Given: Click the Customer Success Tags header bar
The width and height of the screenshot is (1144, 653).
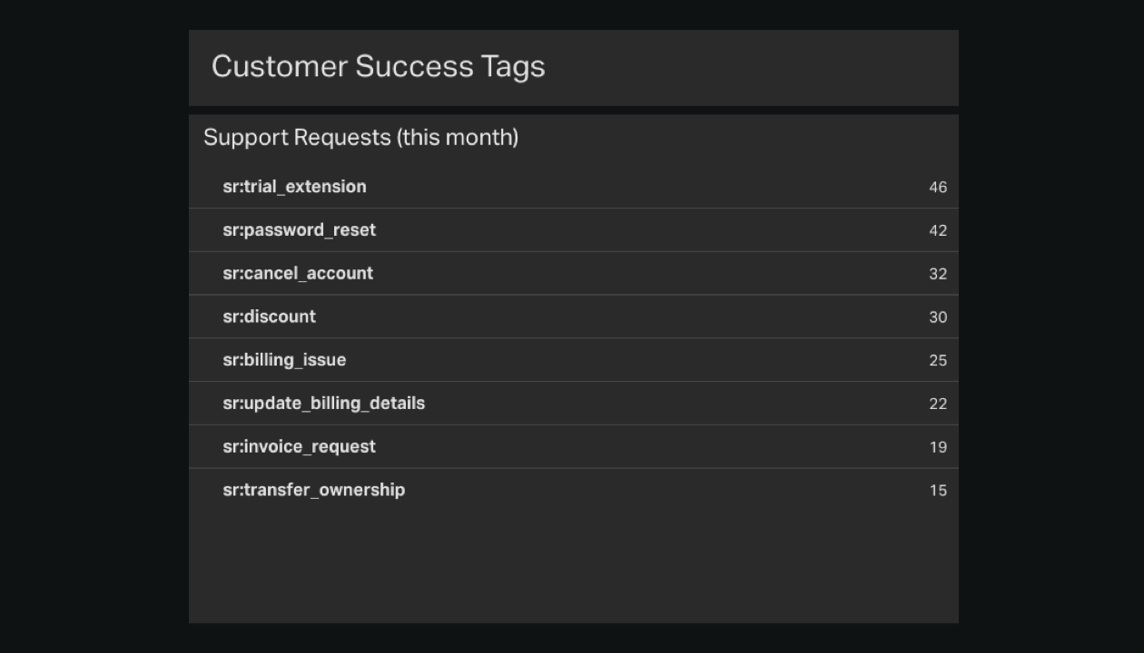Looking at the screenshot, I should (x=573, y=67).
